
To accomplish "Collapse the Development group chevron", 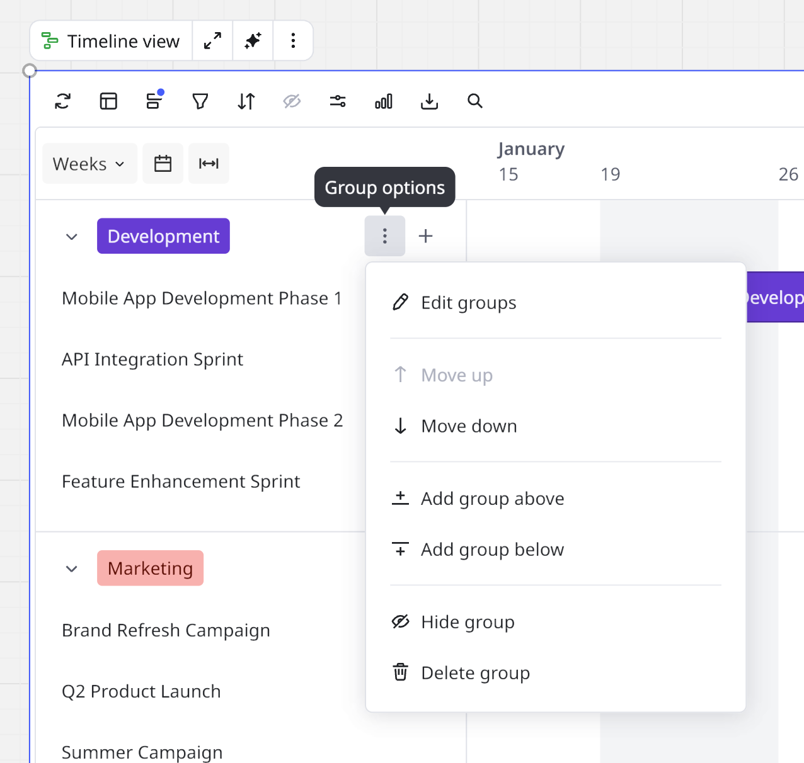I will click(72, 237).
